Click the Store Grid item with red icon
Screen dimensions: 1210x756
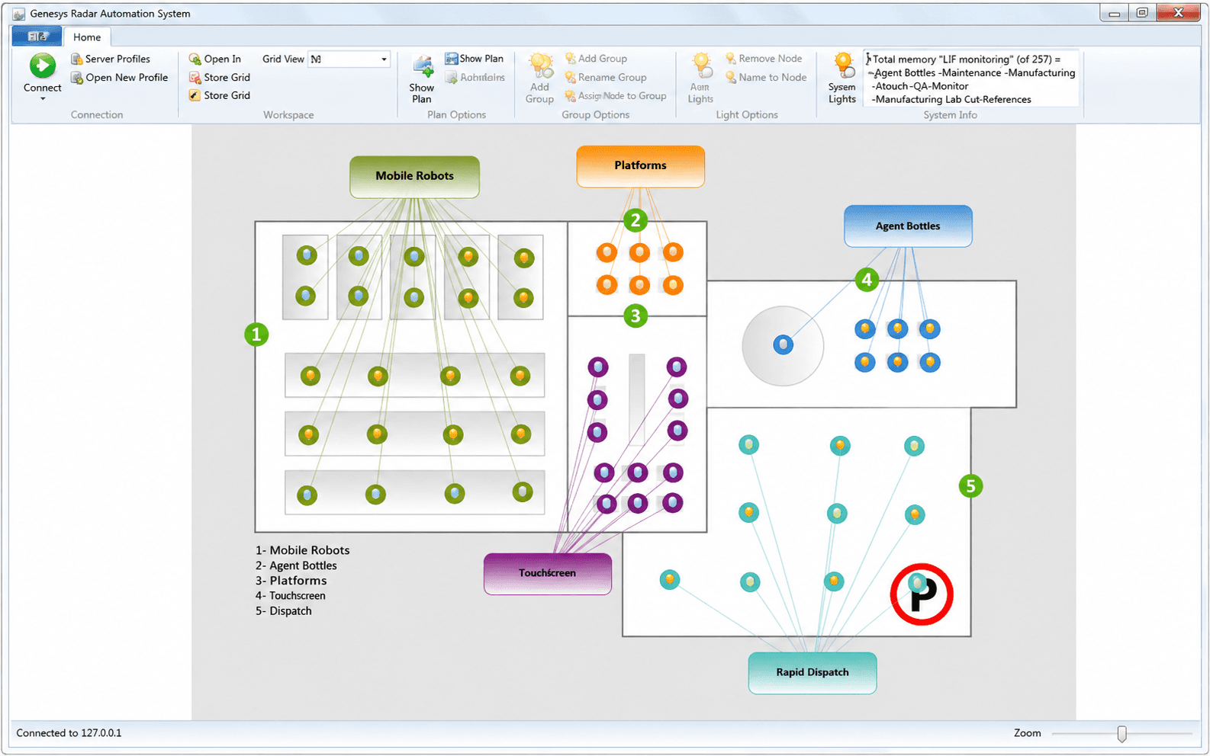coord(220,77)
